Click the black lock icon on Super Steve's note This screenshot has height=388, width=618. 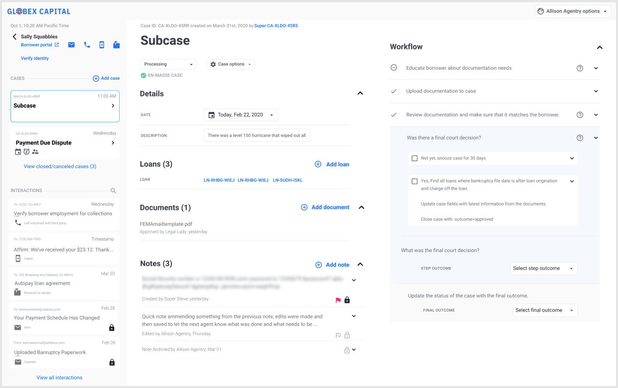pos(347,300)
